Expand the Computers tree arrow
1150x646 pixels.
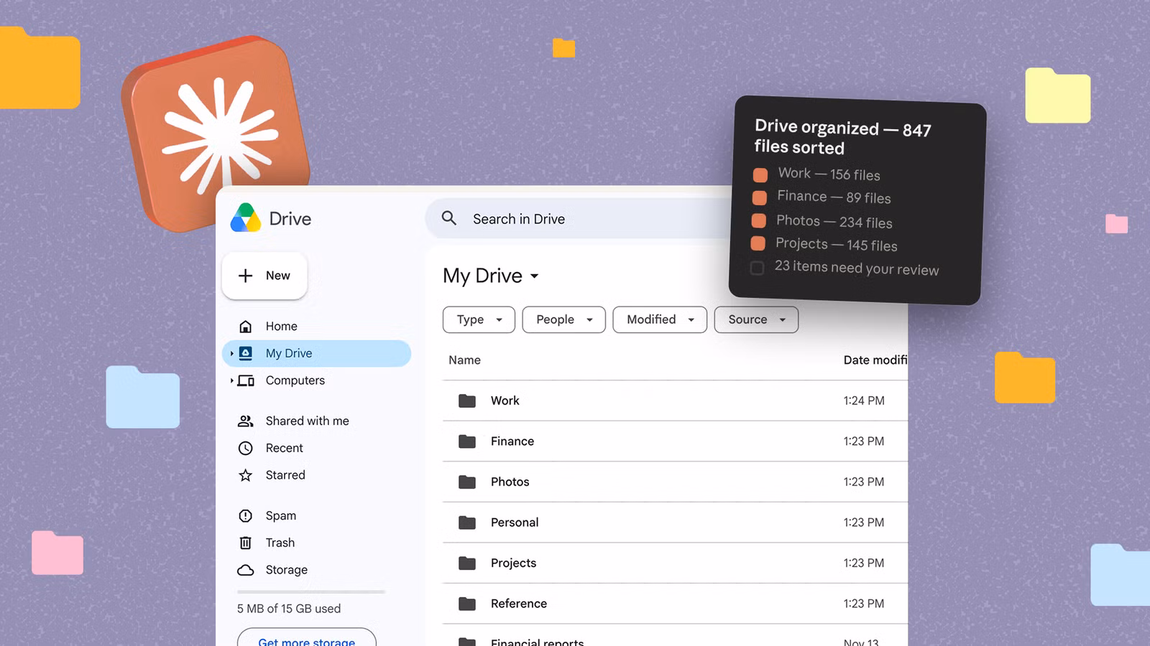(231, 380)
